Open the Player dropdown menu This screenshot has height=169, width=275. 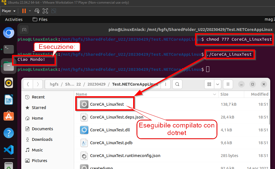tap(9, 11)
